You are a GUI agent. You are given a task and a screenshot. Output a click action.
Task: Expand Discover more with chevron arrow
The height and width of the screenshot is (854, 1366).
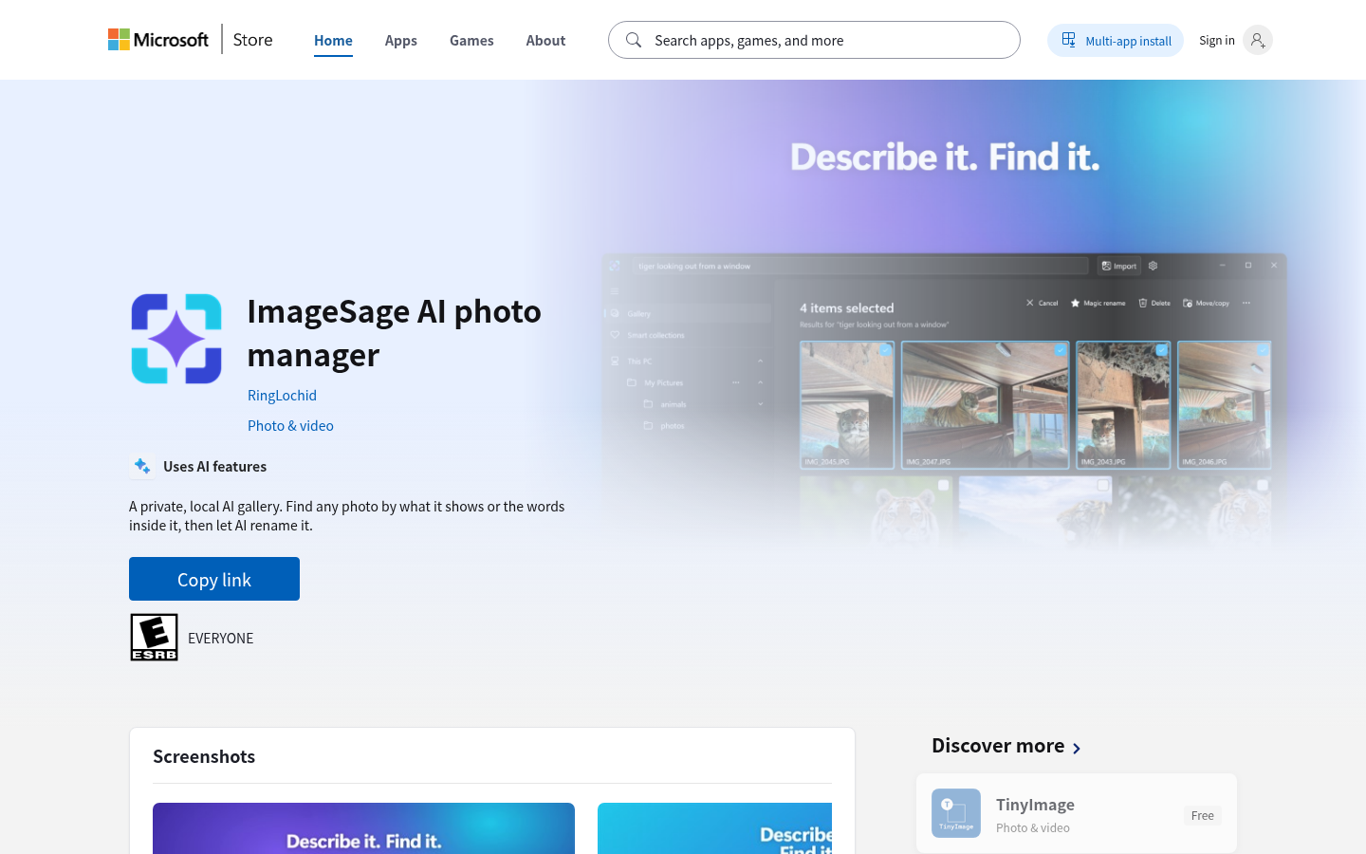click(x=1077, y=748)
